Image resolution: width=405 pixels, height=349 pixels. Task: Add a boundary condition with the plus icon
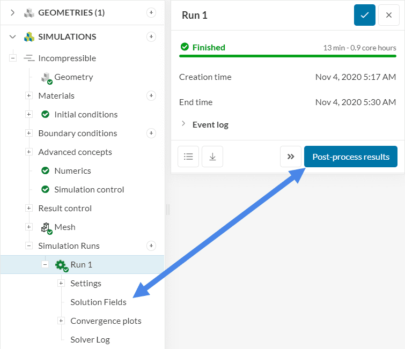[151, 133]
